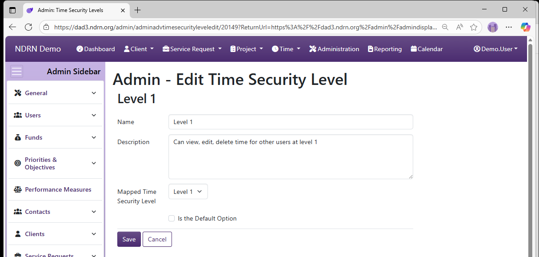Image resolution: width=539 pixels, height=257 pixels.
Task: Maximize the browser window
Action: 505,9
